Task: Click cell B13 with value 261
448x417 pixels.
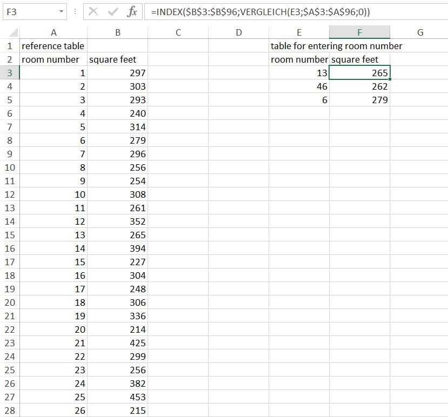Action: (x=117, y=208)
